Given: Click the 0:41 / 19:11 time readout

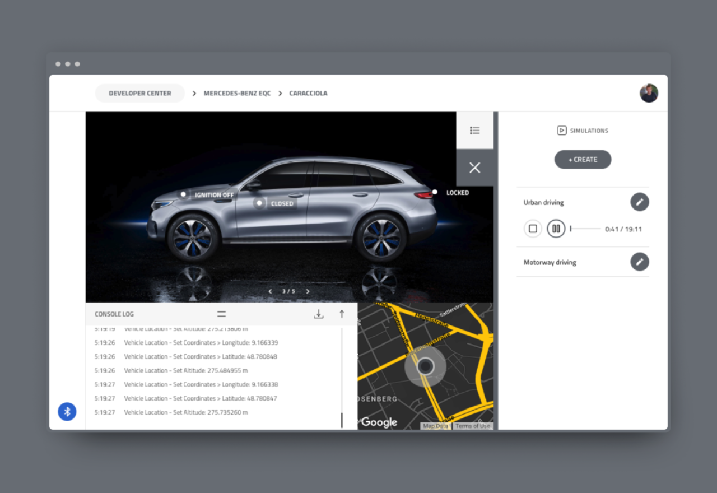Looking at the screenshot, I should tap(623, 229).
